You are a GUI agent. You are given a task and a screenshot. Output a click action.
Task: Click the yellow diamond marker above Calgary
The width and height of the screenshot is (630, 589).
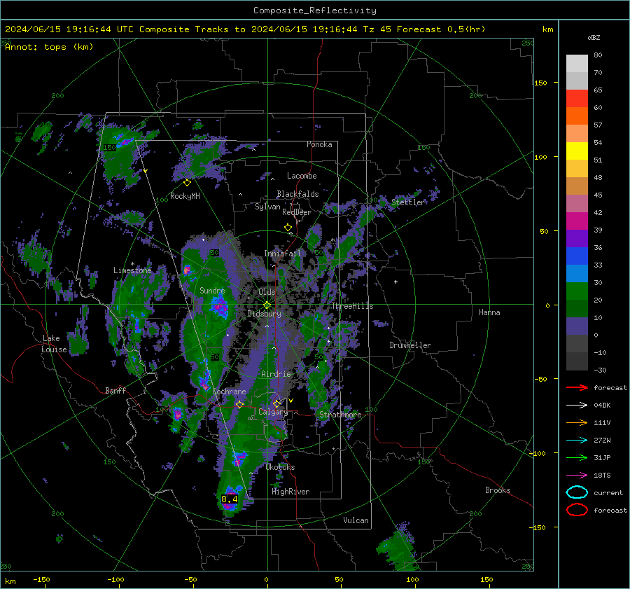(x=276, y=403)
